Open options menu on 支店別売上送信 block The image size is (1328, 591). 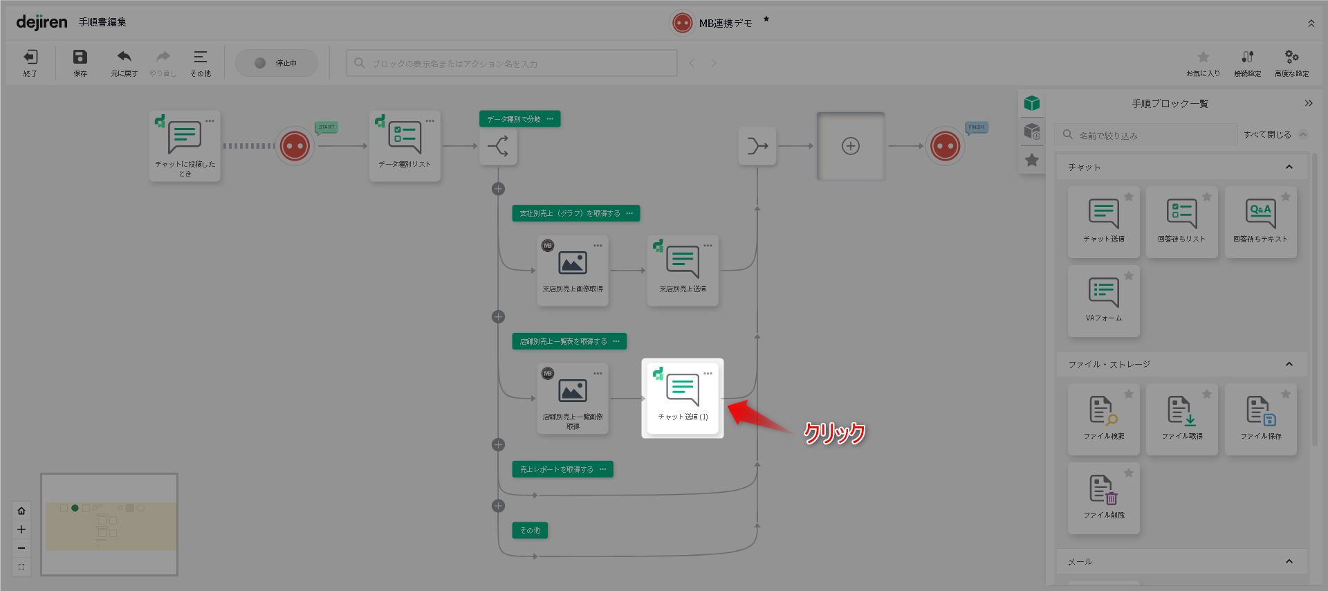click(708, 246)
